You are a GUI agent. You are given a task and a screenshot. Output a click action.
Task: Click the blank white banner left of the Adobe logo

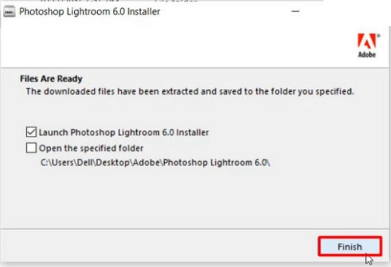point(168,48)
